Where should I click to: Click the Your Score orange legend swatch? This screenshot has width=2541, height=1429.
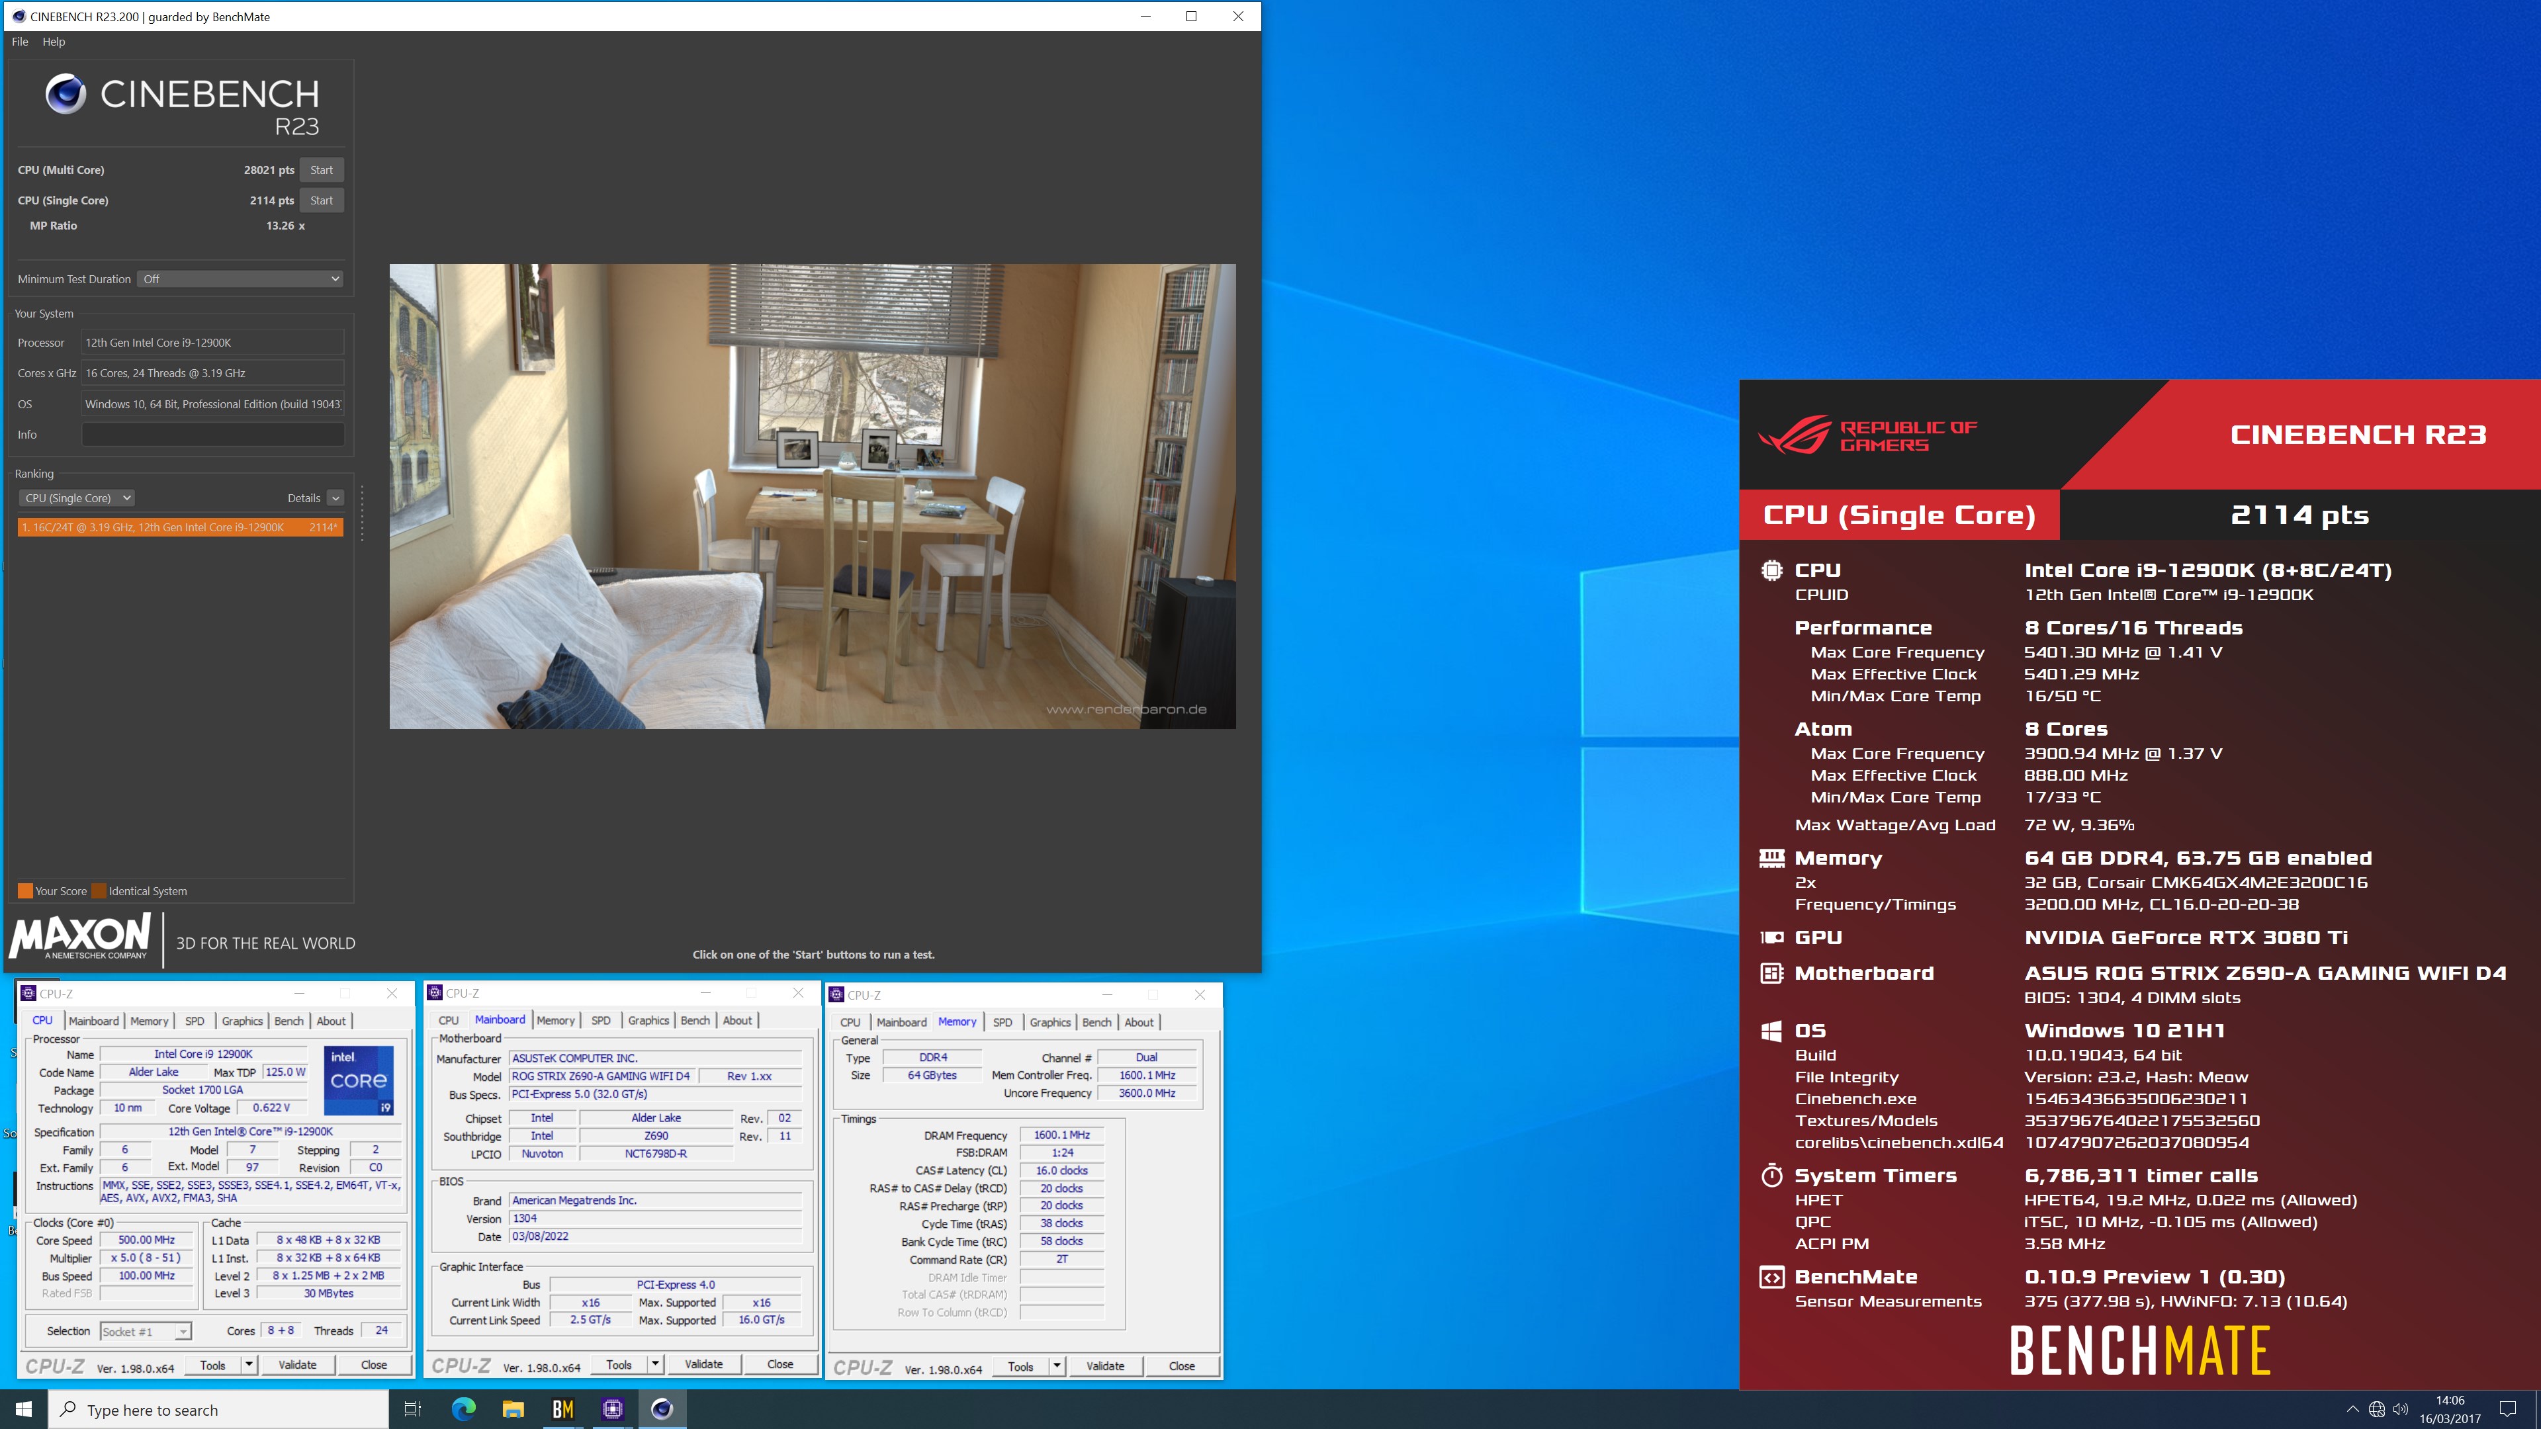pyautogui.click(x=26, y=890)
